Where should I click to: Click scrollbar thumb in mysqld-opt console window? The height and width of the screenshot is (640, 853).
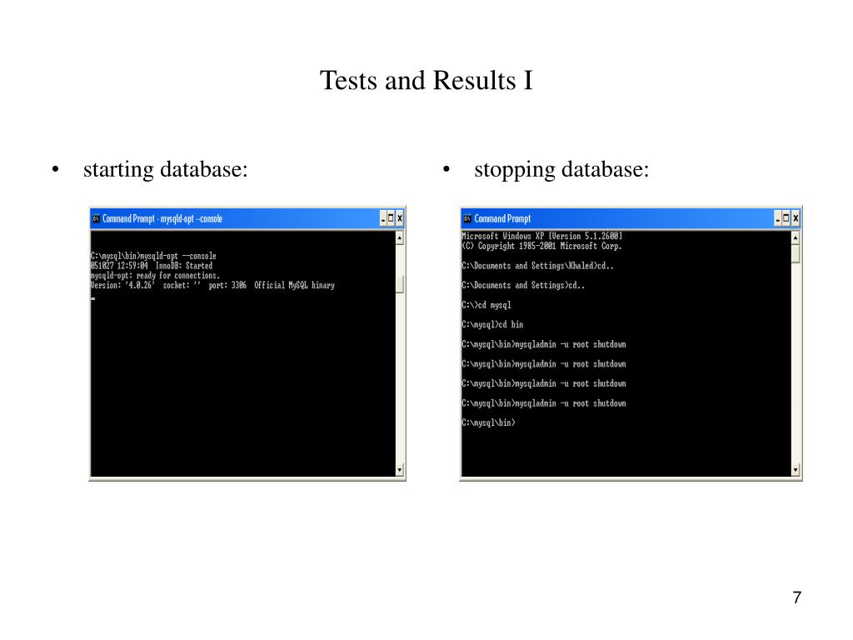tap(399, 284)
